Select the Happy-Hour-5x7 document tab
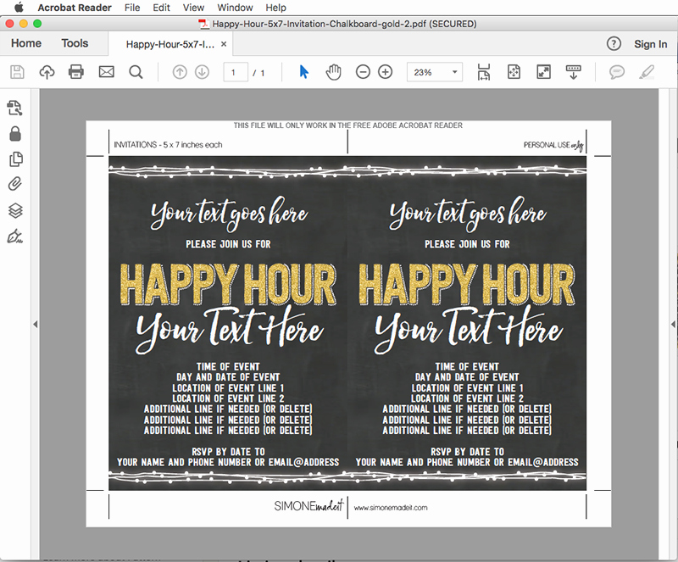The image size is (678, 562). point(170,44)
